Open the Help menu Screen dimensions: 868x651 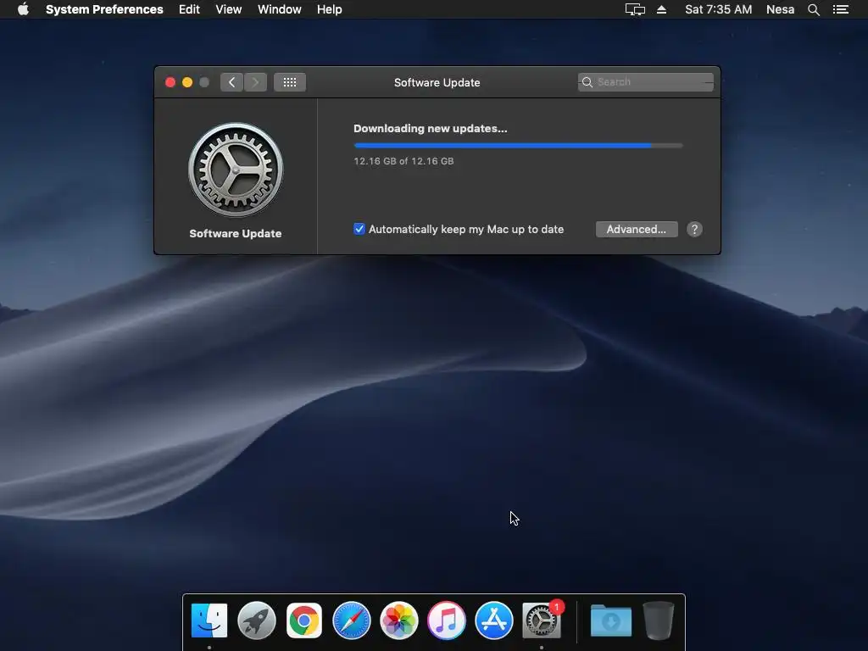(x=330, y=9)
